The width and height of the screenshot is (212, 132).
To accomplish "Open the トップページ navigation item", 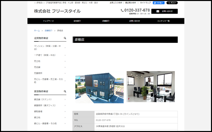I will (48, 21).
